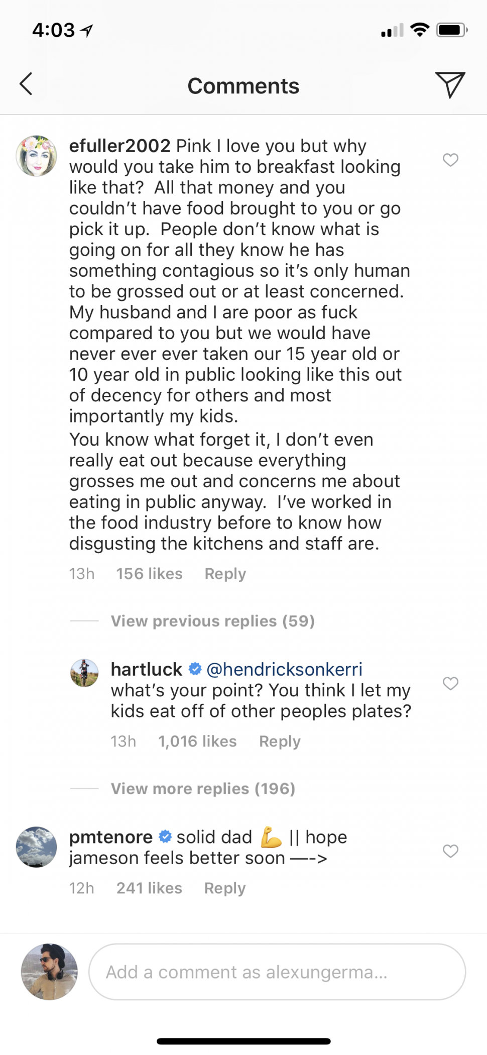Open efuller2002's profile picture
This screenshot has height=1055, width=487.
click(x=36, y=156)
